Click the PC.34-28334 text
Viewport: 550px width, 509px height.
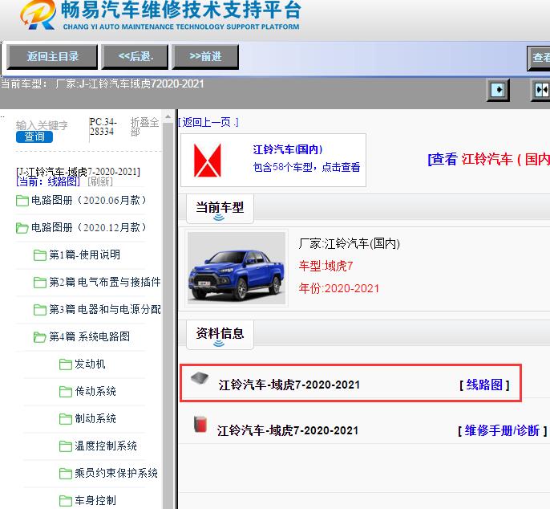coord(103,127)
